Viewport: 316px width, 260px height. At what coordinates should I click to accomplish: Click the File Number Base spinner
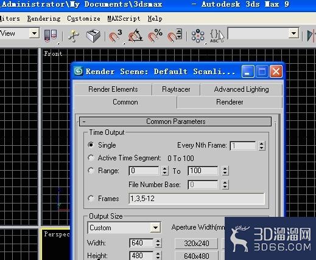[225, 185]
